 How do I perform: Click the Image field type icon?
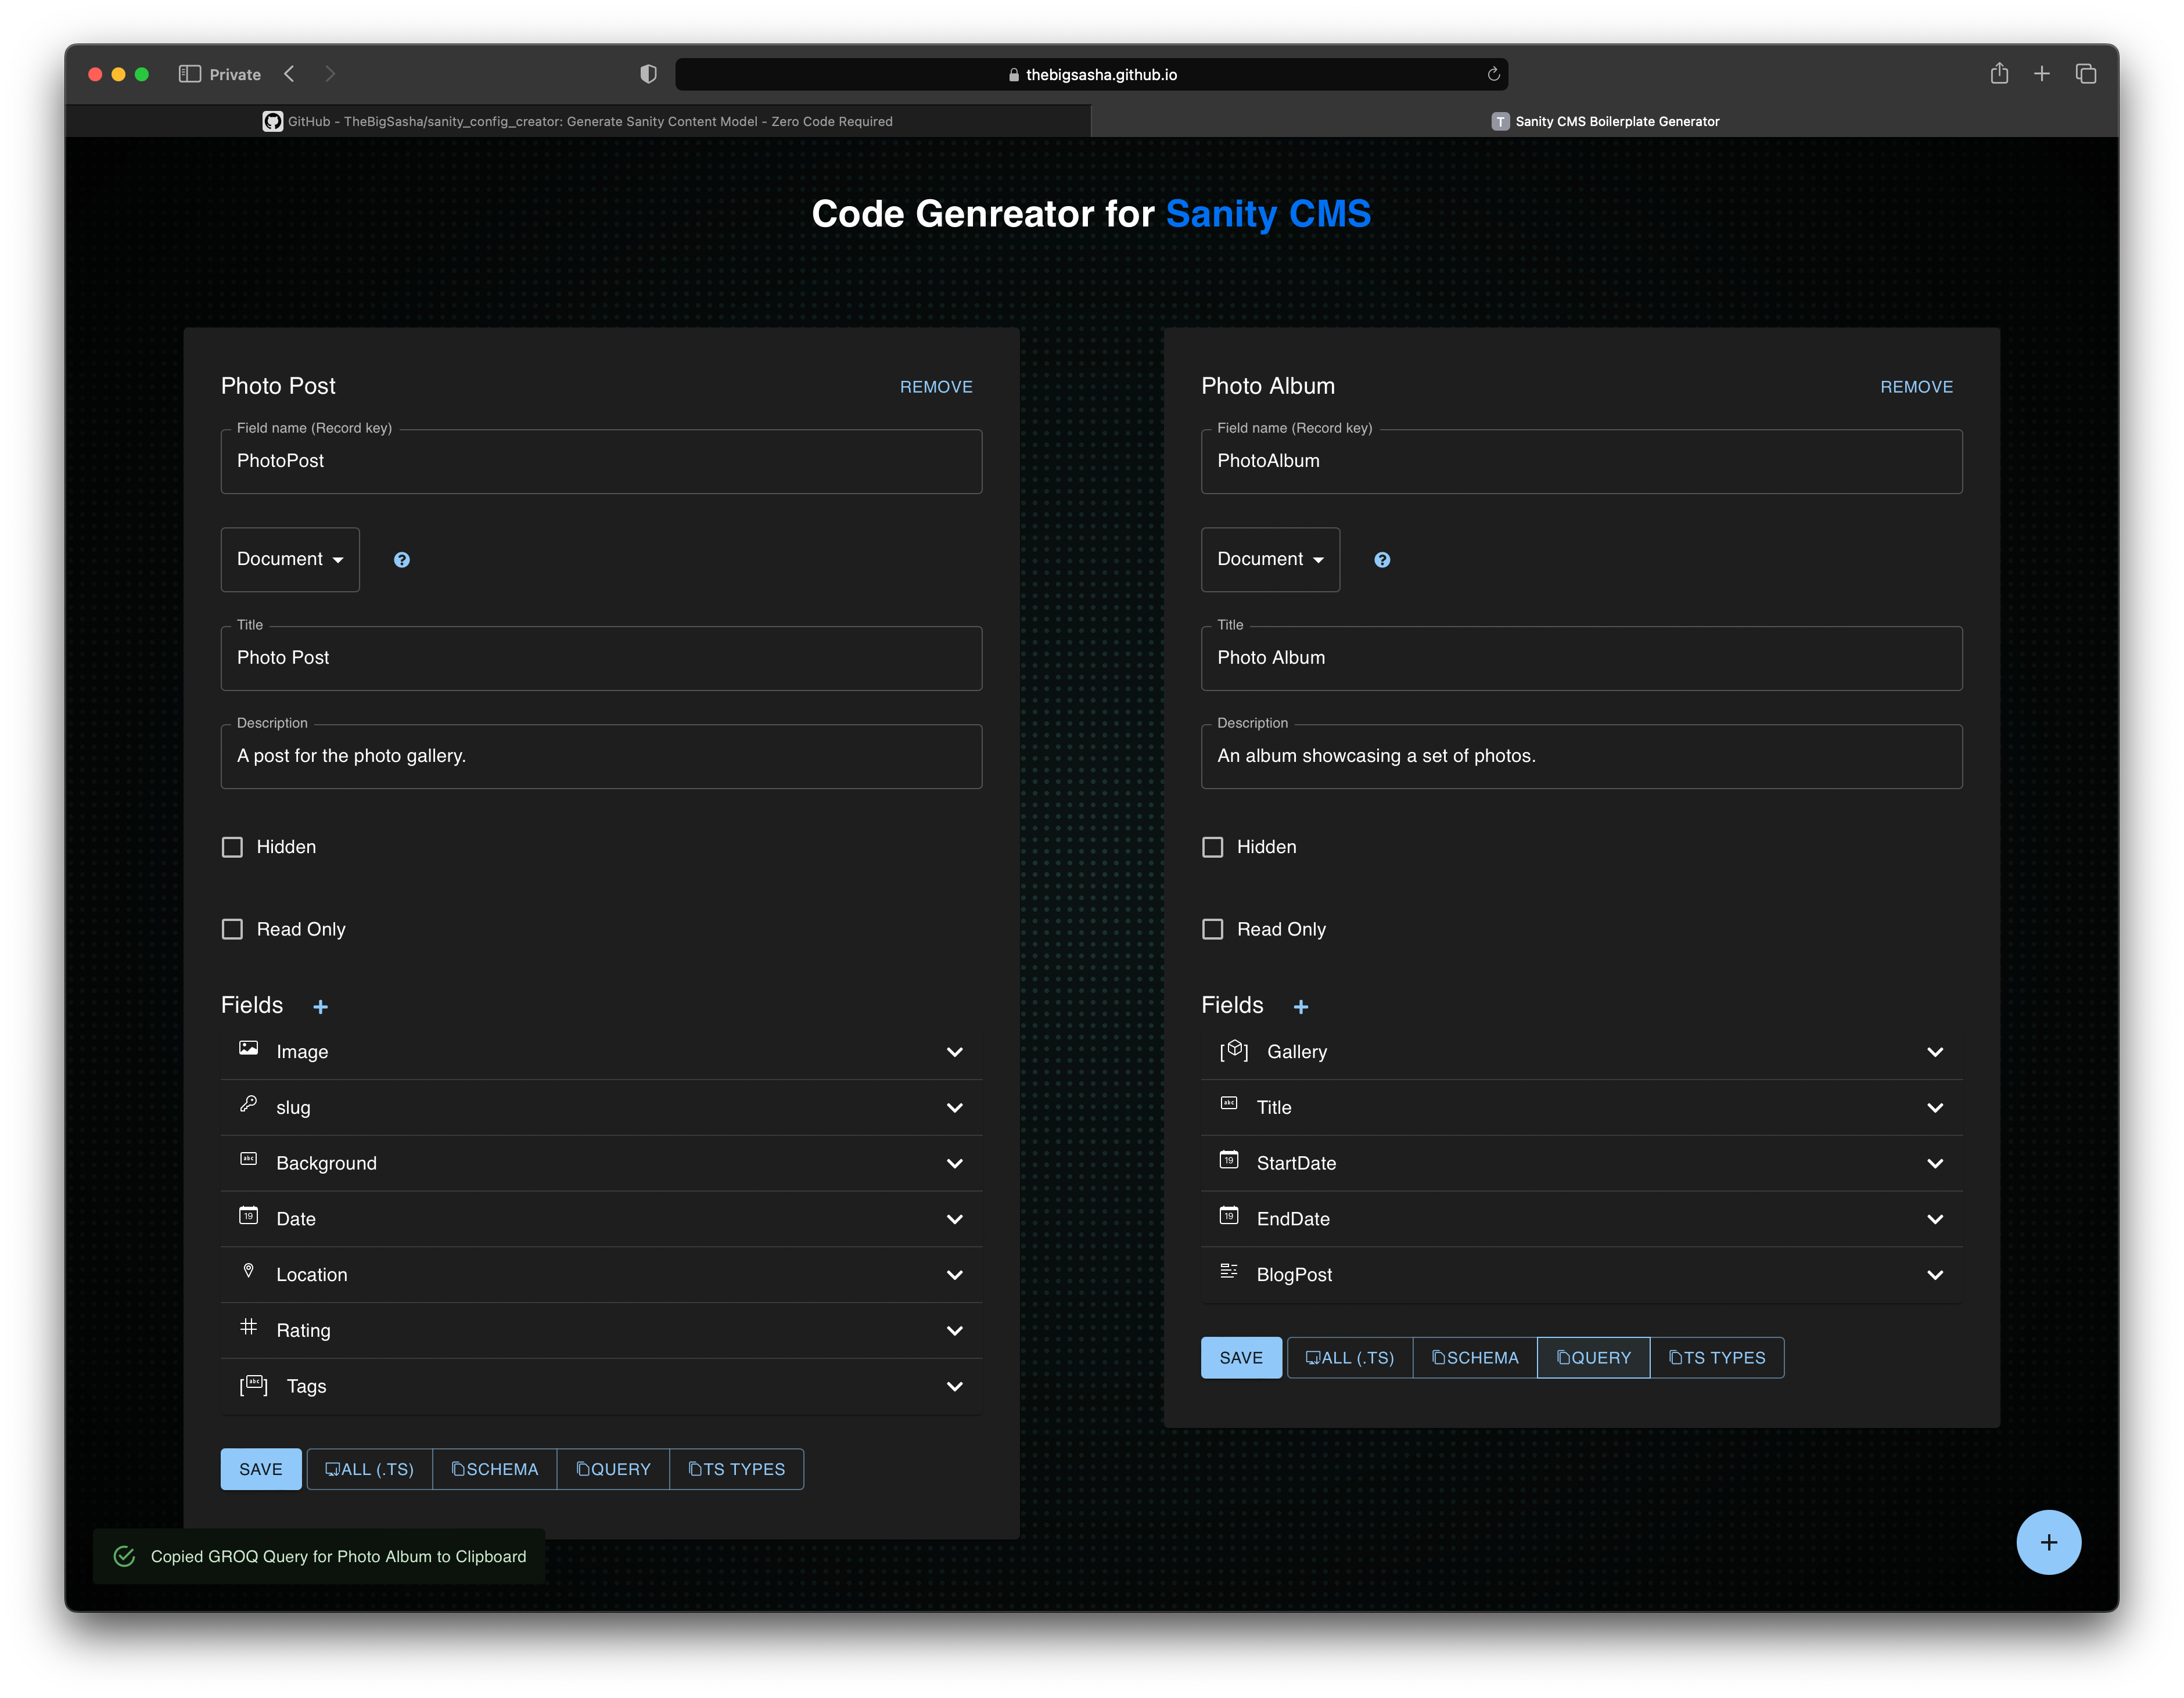(248, 1050)
